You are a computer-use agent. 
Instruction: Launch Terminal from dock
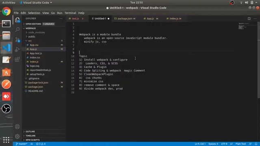tap(6, 24)
